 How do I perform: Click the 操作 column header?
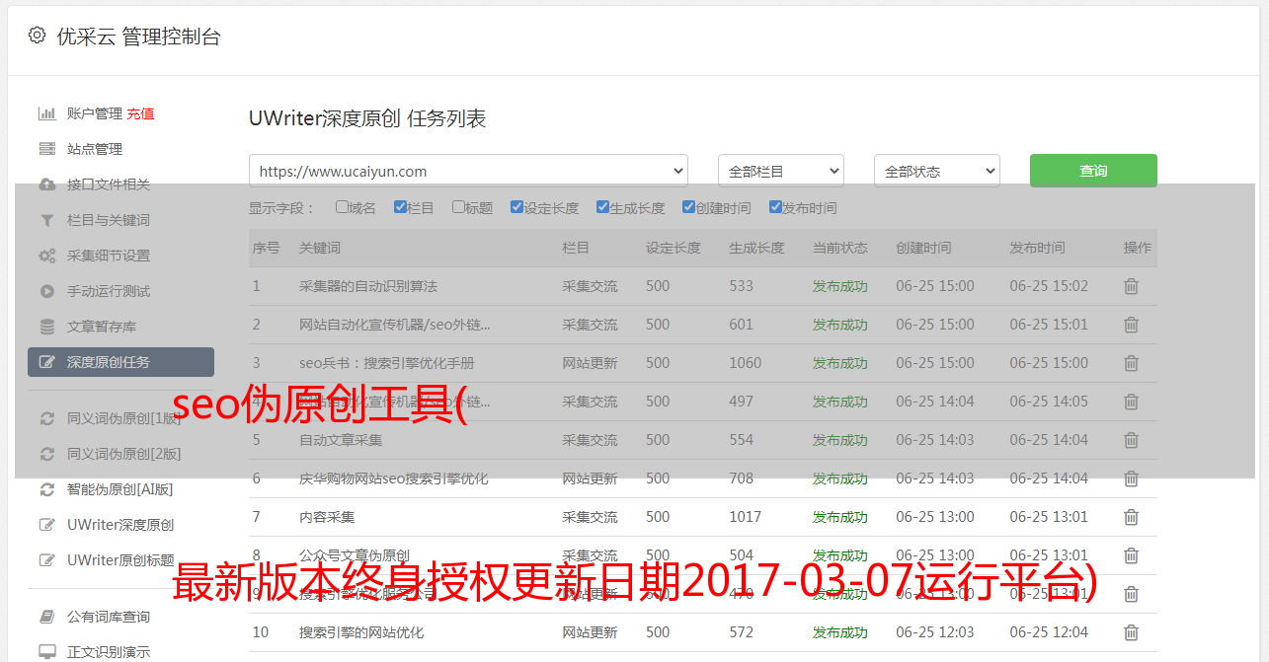[1138, 248]
